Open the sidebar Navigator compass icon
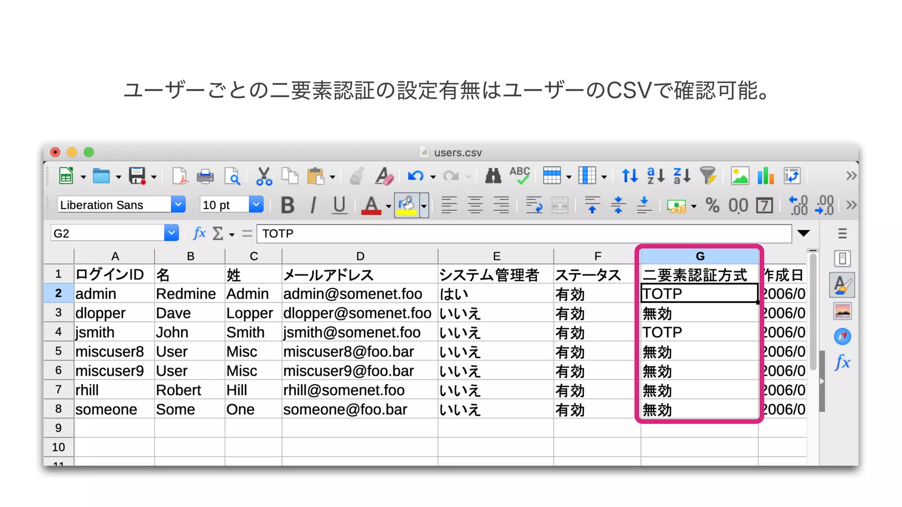 click(842, 337)
